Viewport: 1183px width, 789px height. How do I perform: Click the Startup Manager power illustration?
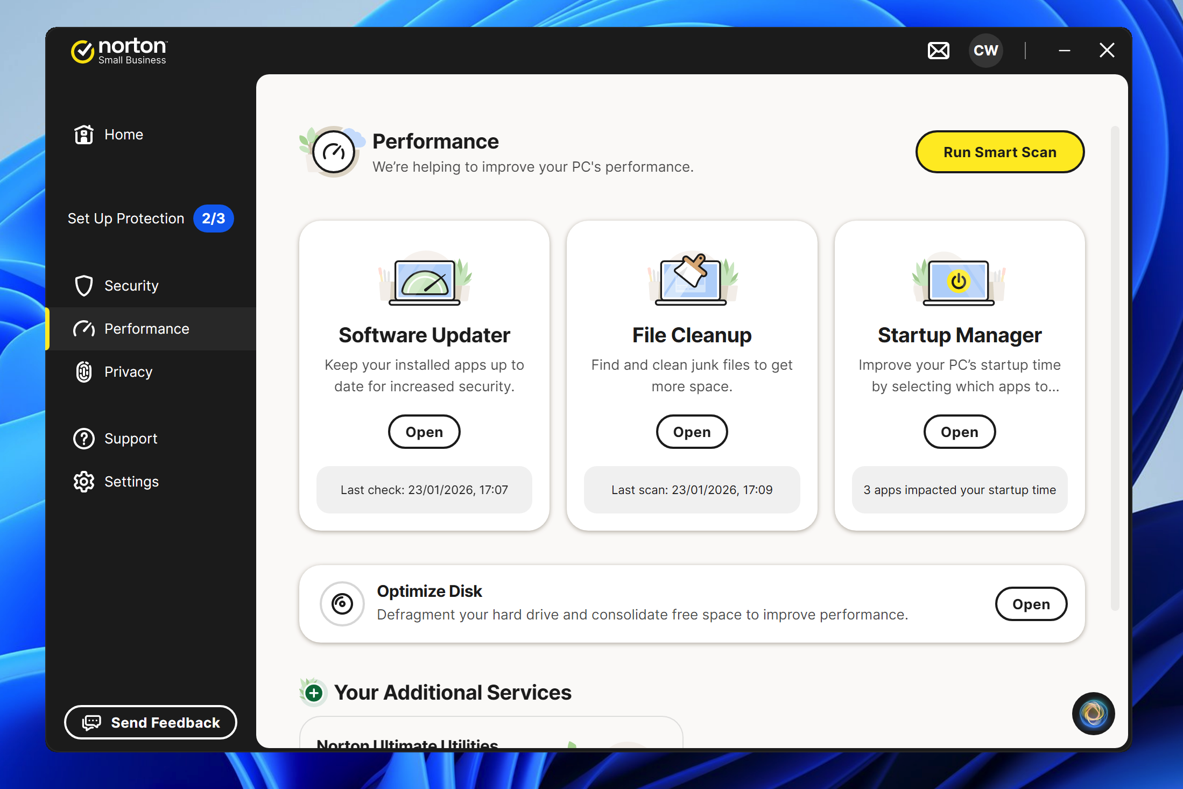[x=959, y=280]
